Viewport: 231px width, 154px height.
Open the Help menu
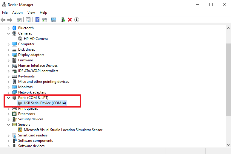(x=43, y=13)
